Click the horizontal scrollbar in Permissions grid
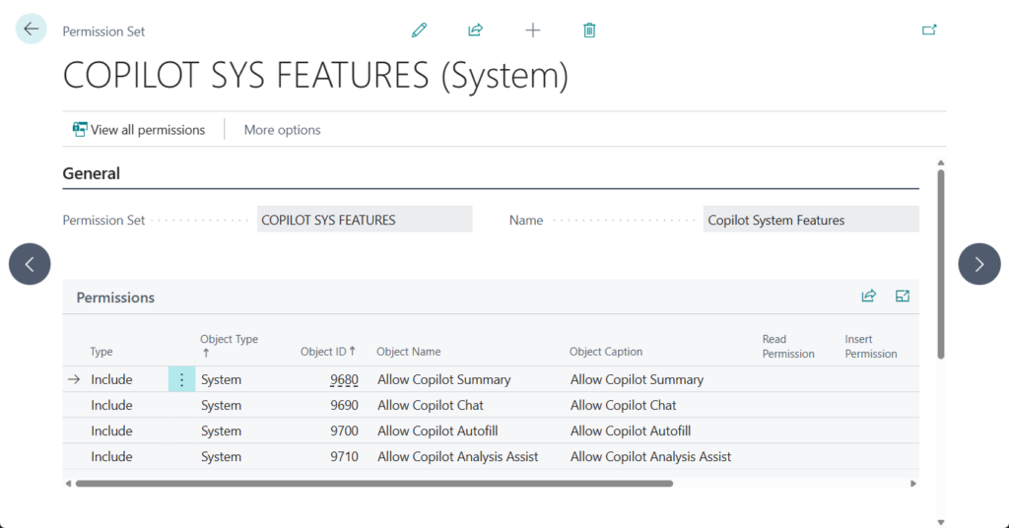 click(374, 484)
